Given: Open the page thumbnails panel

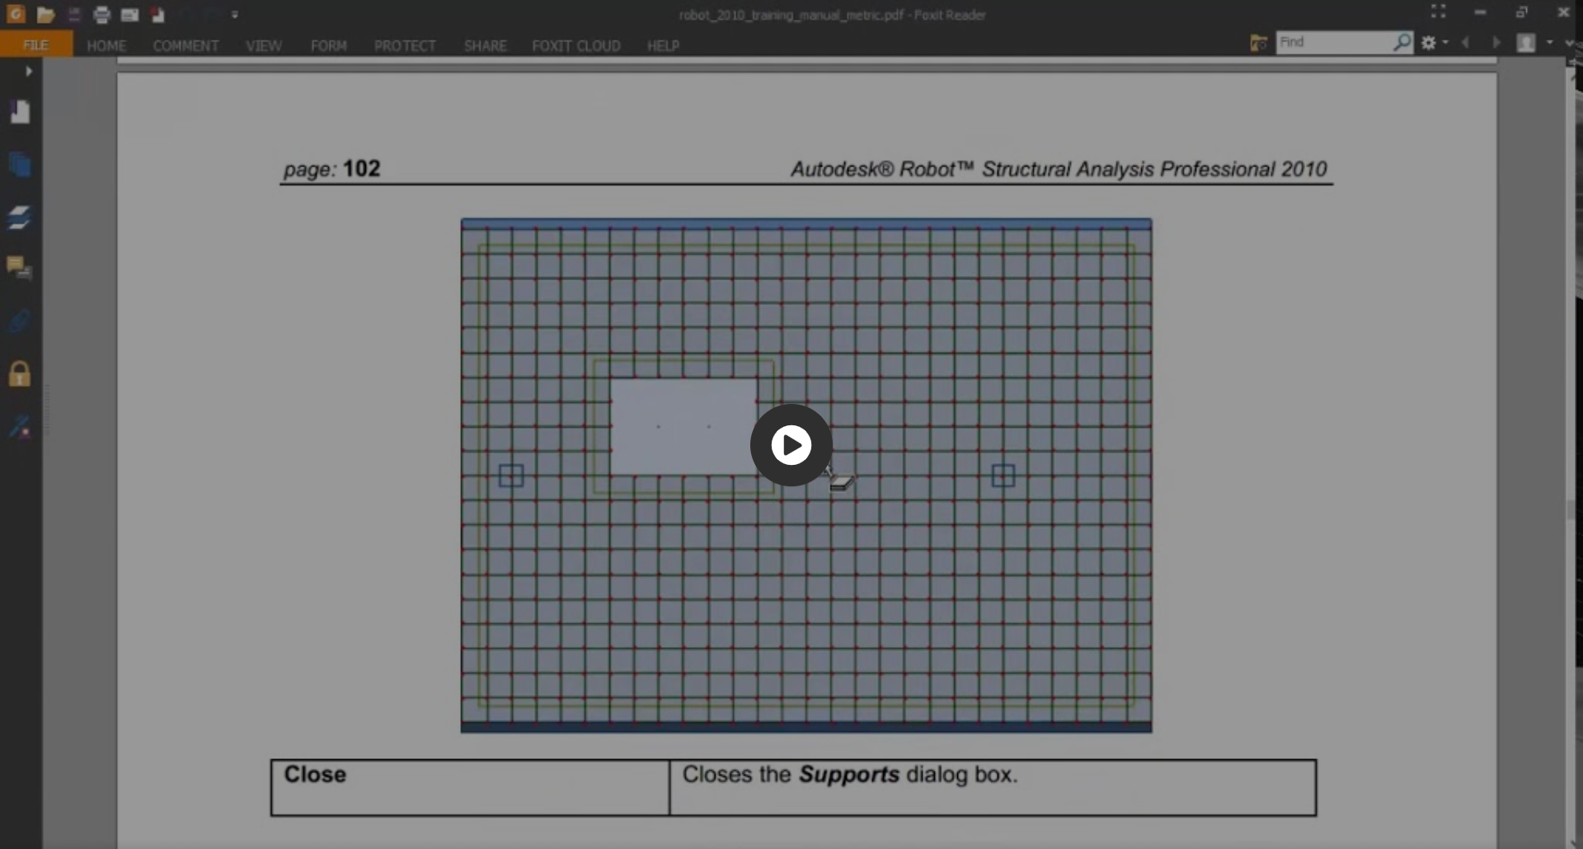Looking at the screenshot, I should coord(20,166).
